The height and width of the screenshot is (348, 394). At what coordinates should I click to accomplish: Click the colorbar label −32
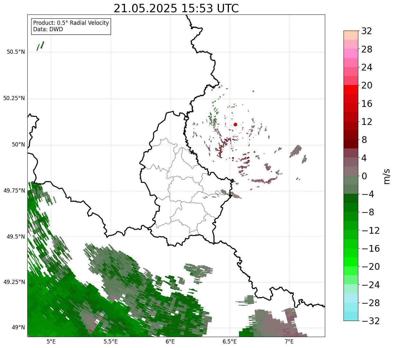[371, 321]
